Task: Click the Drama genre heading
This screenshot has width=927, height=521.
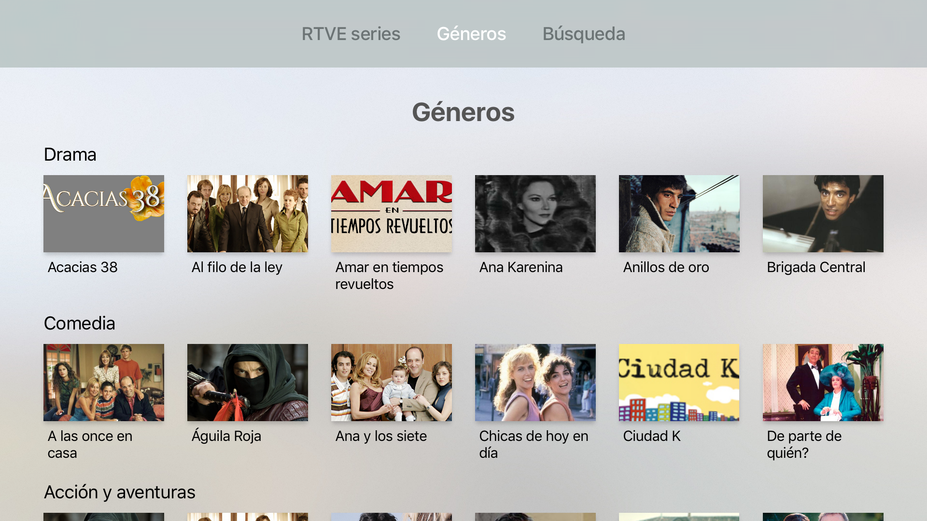Action: [x=70, y=154]
